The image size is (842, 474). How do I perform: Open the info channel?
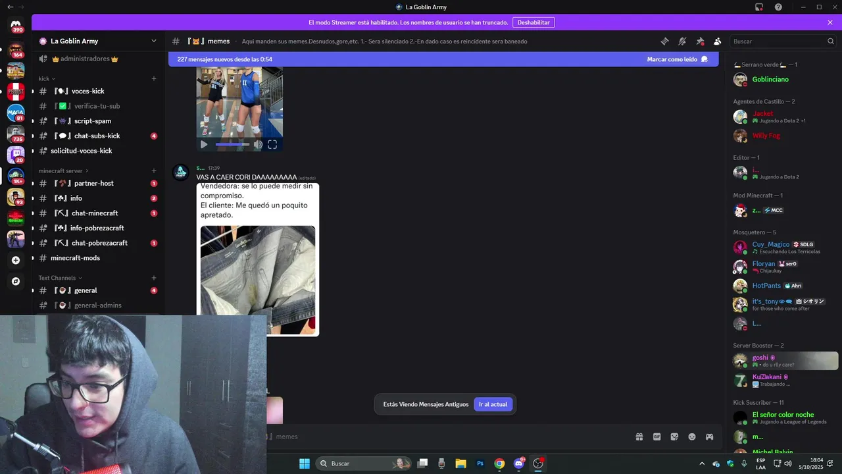(99, 198)
